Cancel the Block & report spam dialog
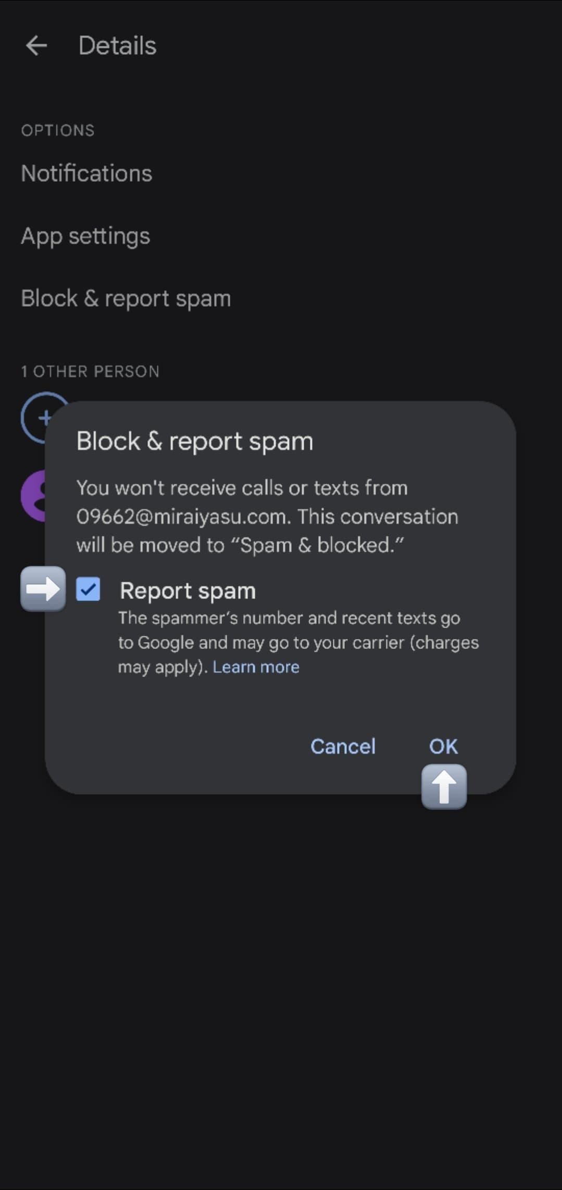This screenshot has height=1190, width=562. (x=343, y=746)
